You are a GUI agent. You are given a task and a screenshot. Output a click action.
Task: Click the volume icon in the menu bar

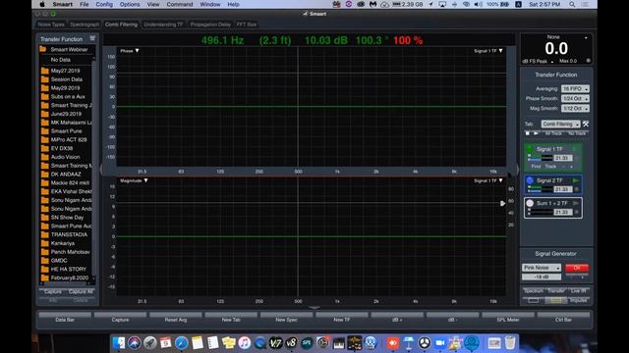coord(479,4)
